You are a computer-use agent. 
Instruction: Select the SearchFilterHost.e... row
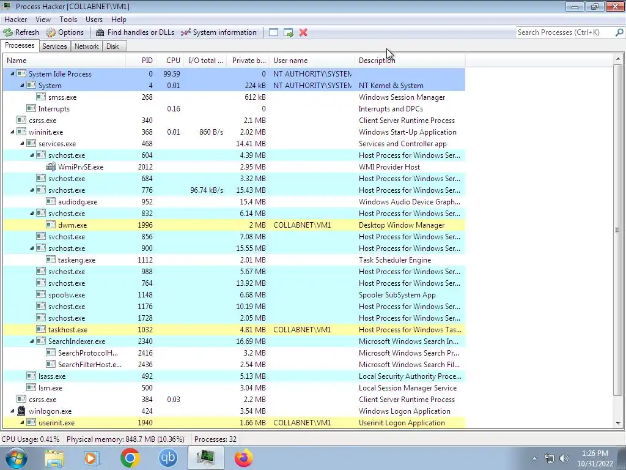click(234, 365)
